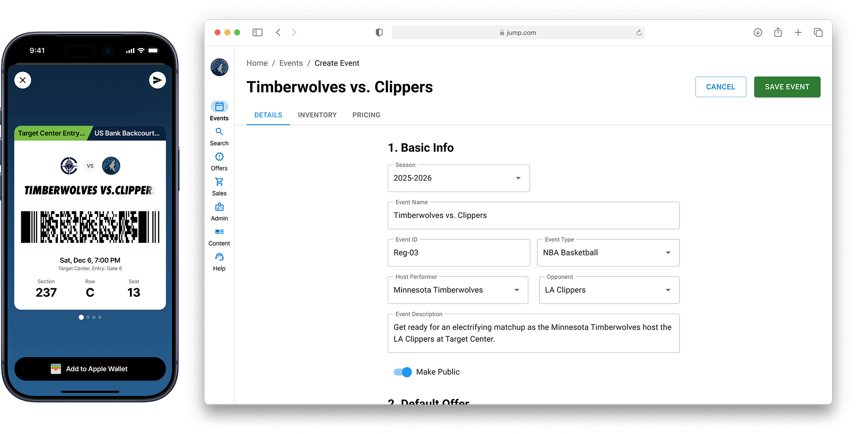Screen dimensions: 857x434
Task: Tap the Timberwolves logo on ticket
Action: pyautogui.click(x=111, y=165)
